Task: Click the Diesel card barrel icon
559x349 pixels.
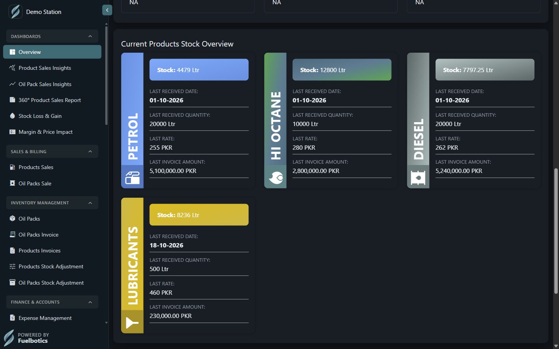Action: point(418,178)
